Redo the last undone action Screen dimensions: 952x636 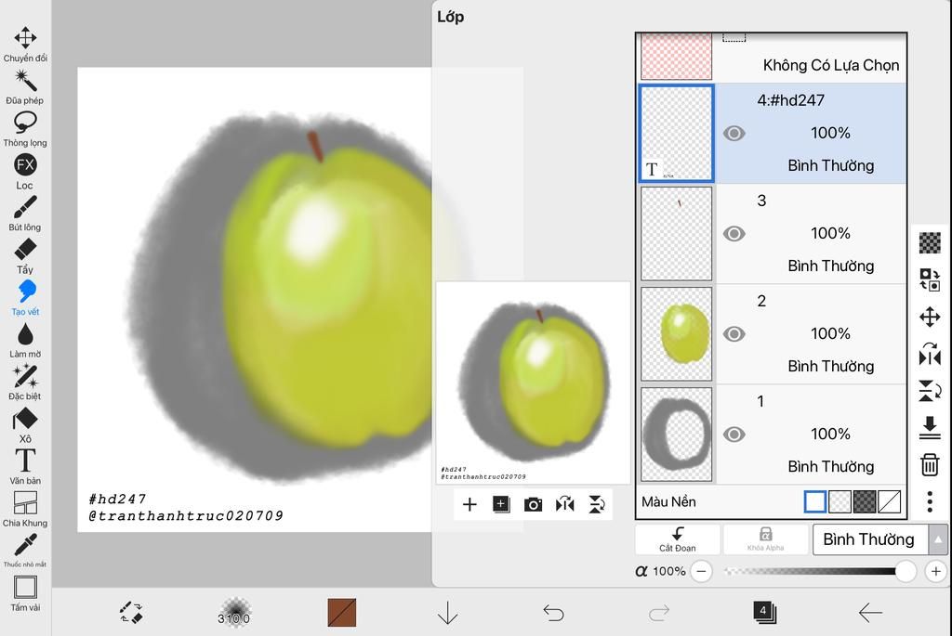click(659, 613)
